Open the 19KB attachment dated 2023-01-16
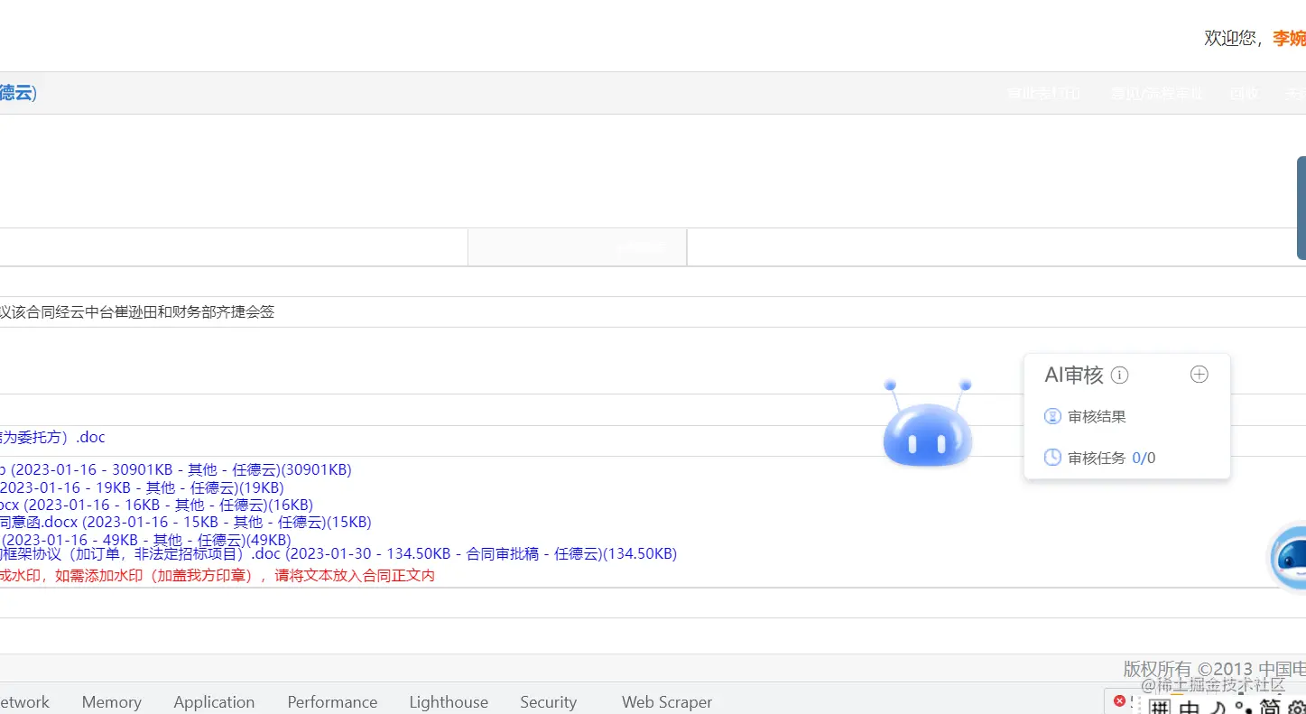The height and width of the screenshot is (714, 1306). [x=142, y=487]
